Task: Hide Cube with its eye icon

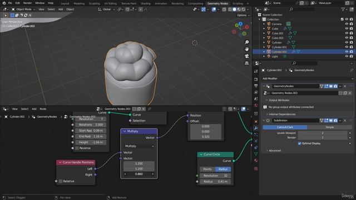Action: pos(347,28)
